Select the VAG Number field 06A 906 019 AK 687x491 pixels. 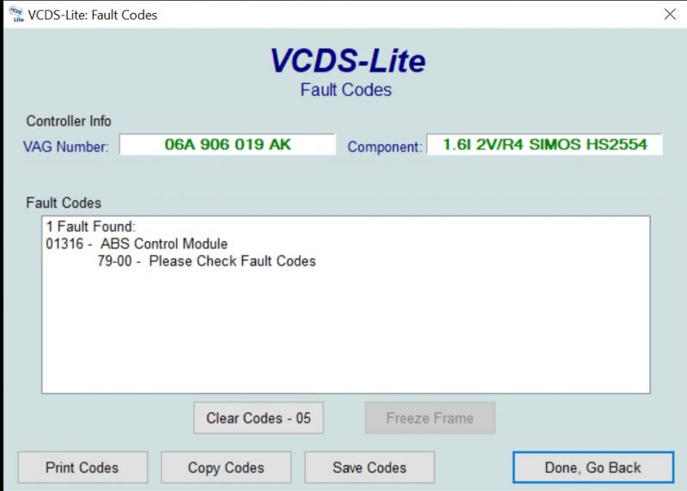tap(228, 144)
